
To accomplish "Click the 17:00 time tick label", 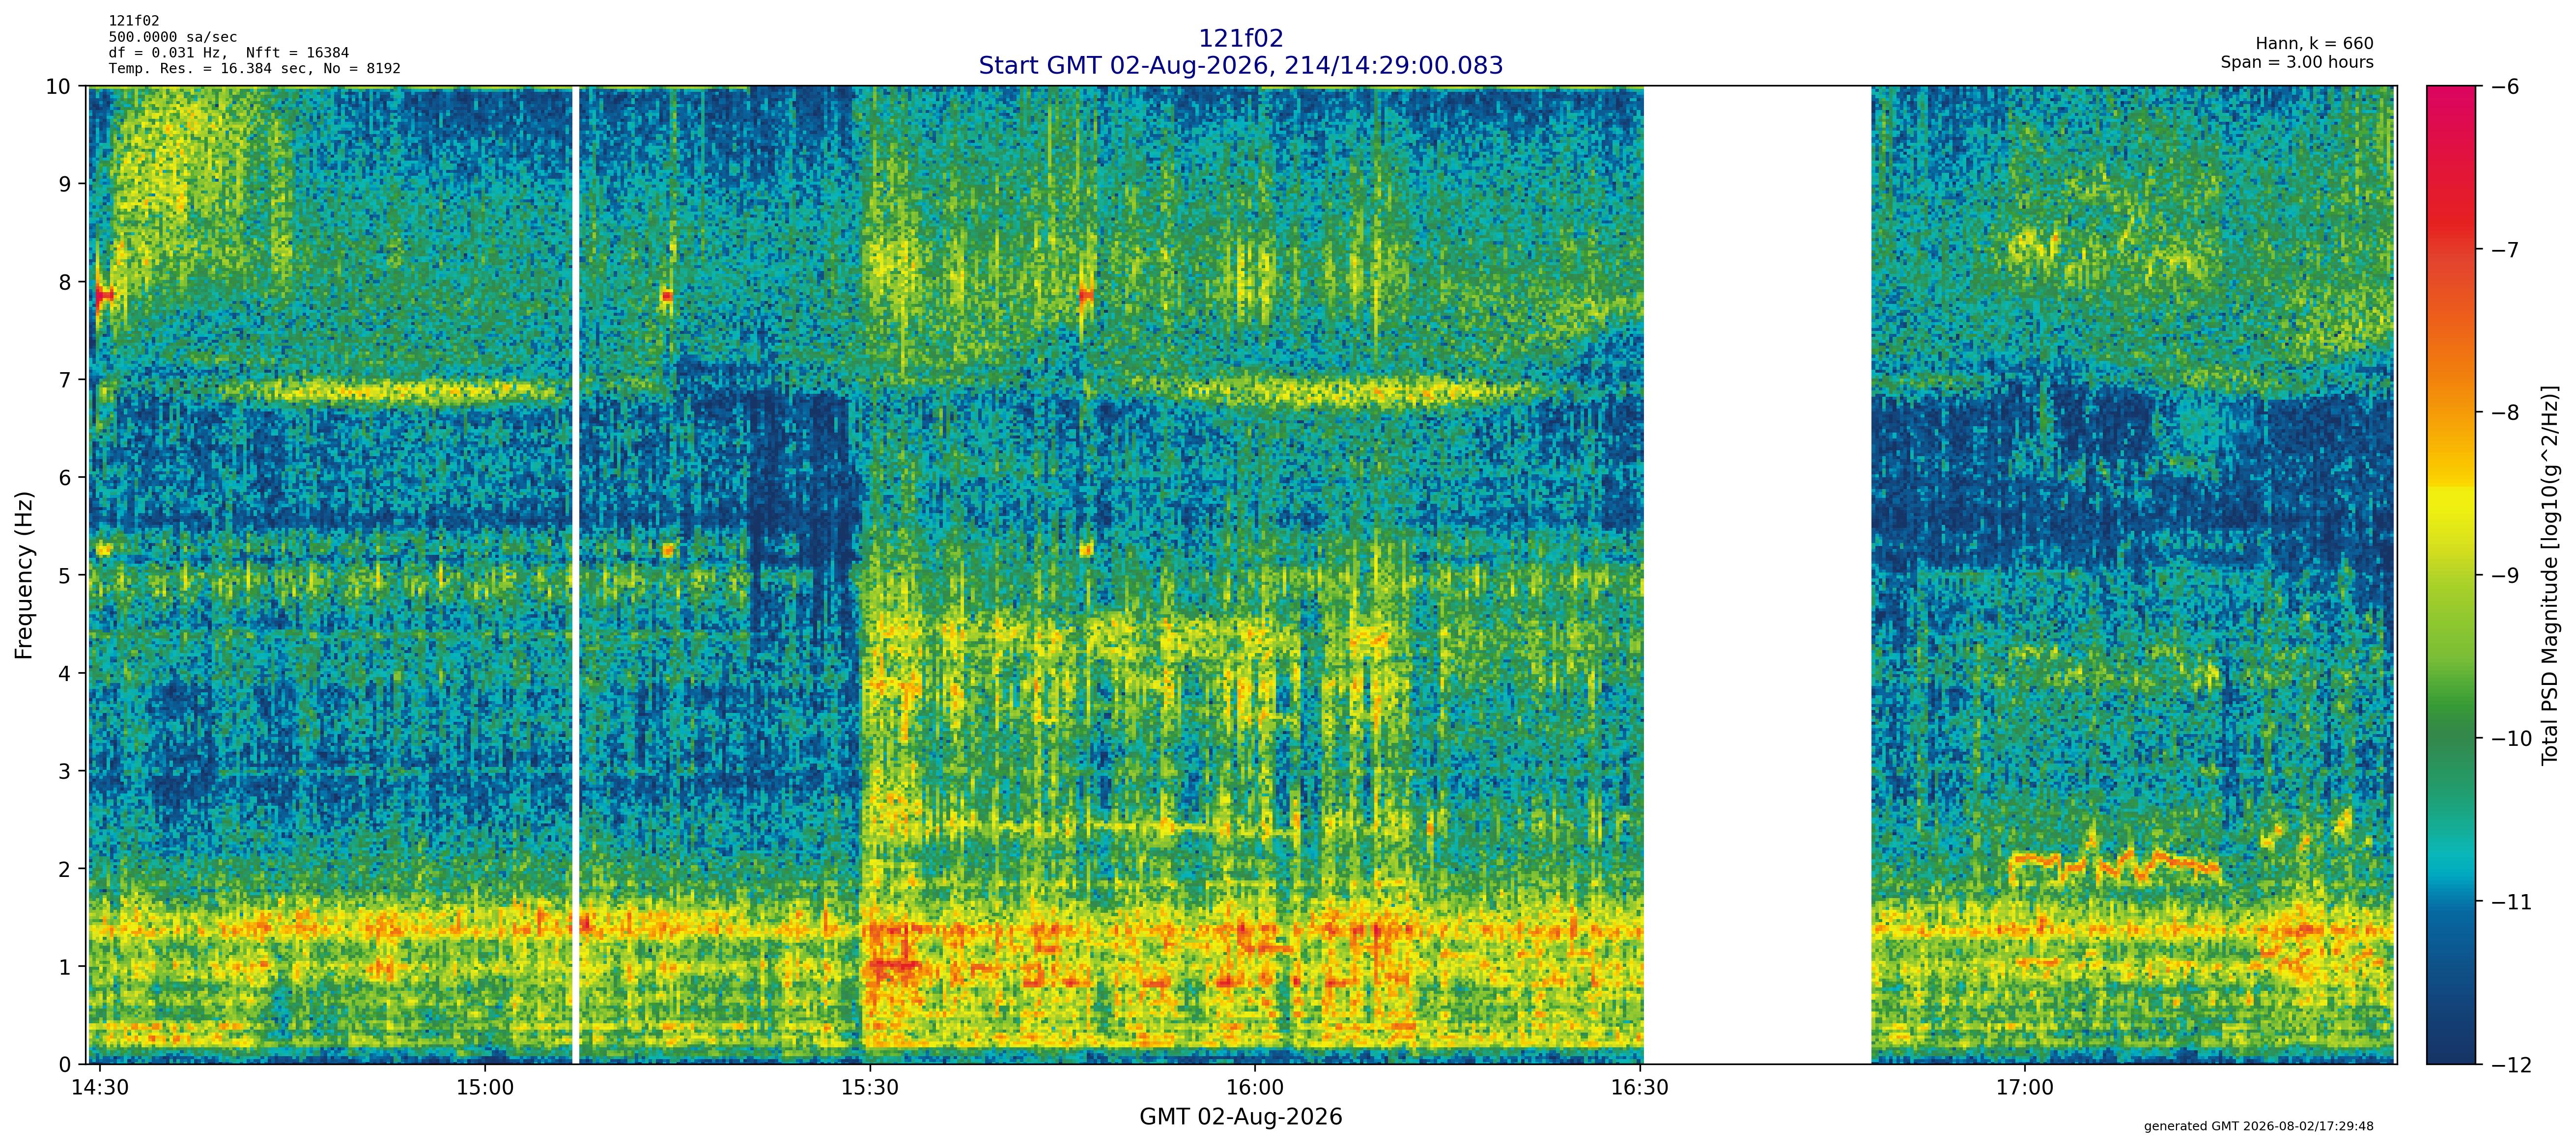I will (2025, 1087).
